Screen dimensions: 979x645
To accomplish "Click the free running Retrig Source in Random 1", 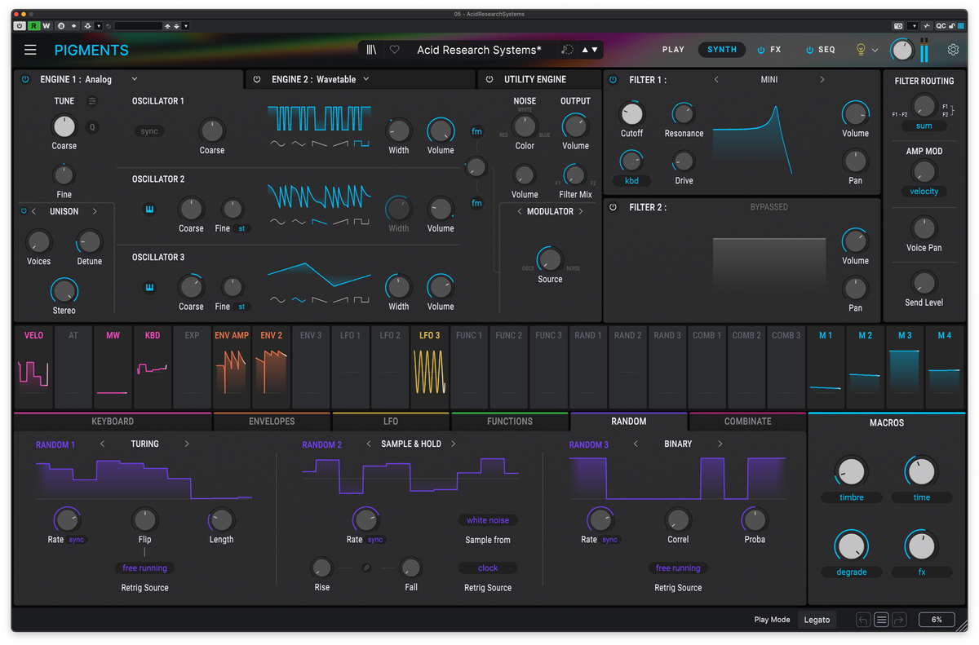I will [145, 568].
